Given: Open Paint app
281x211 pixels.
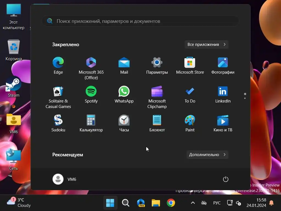Looking at the screenshot, I should point(190,123).
